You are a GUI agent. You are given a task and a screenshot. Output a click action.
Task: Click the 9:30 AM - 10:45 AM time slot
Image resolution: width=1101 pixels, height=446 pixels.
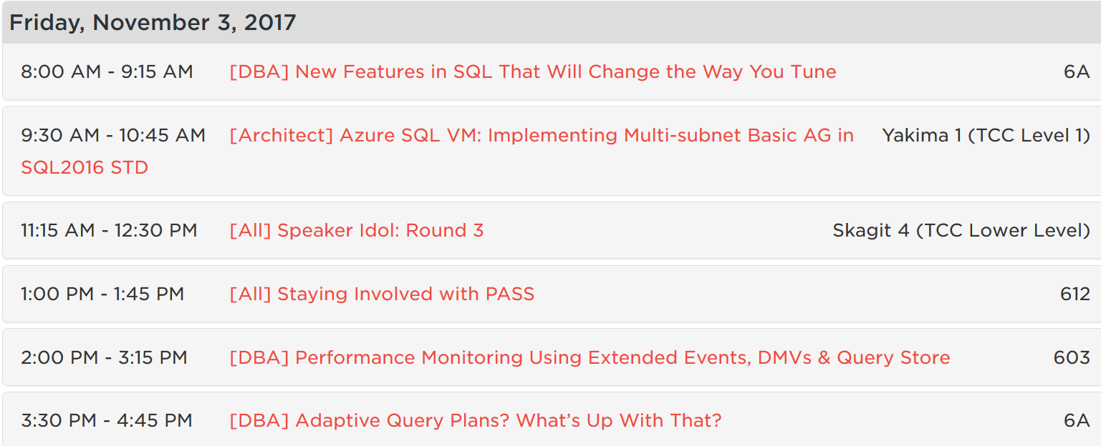[x=113, y=135]
